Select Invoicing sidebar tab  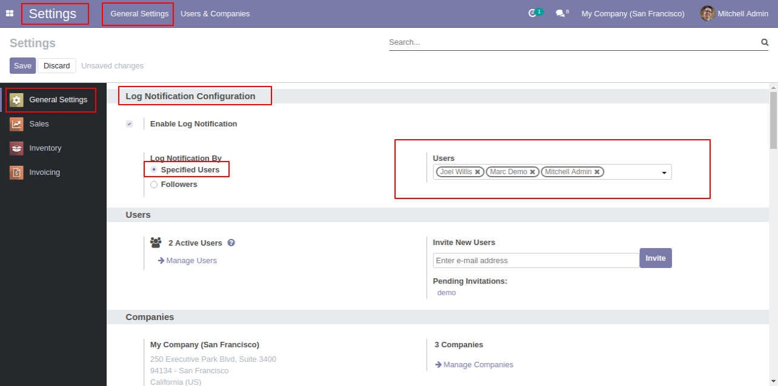tap(53, 172)
